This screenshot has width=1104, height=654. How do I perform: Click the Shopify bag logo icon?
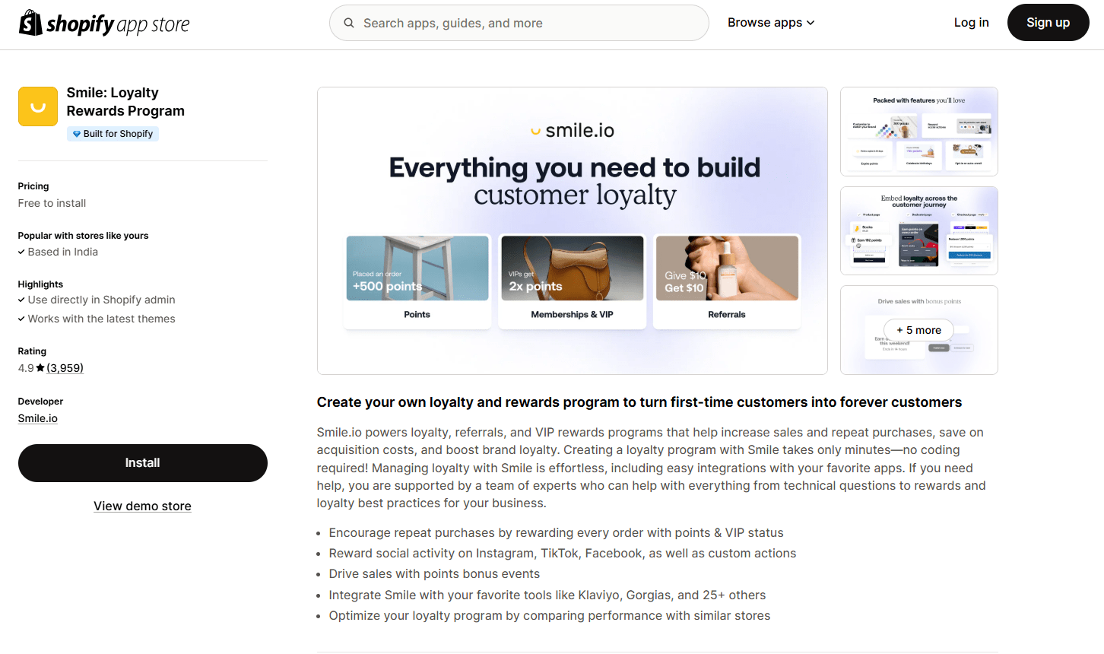tap(30, 23)
